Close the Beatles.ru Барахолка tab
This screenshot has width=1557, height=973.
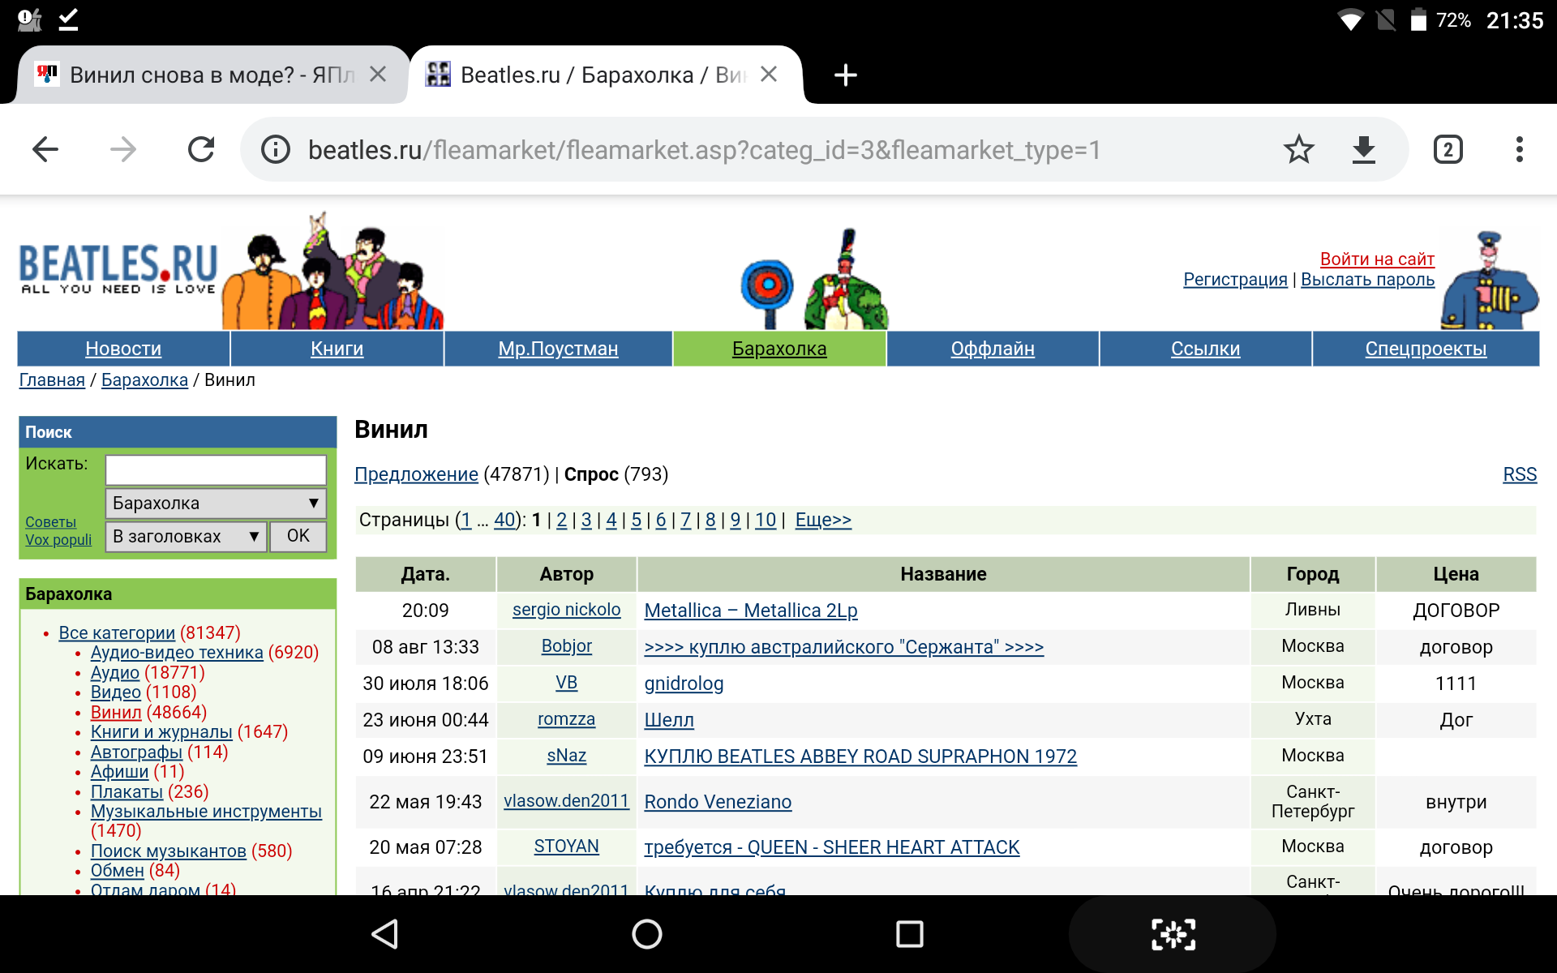[769, 75]
